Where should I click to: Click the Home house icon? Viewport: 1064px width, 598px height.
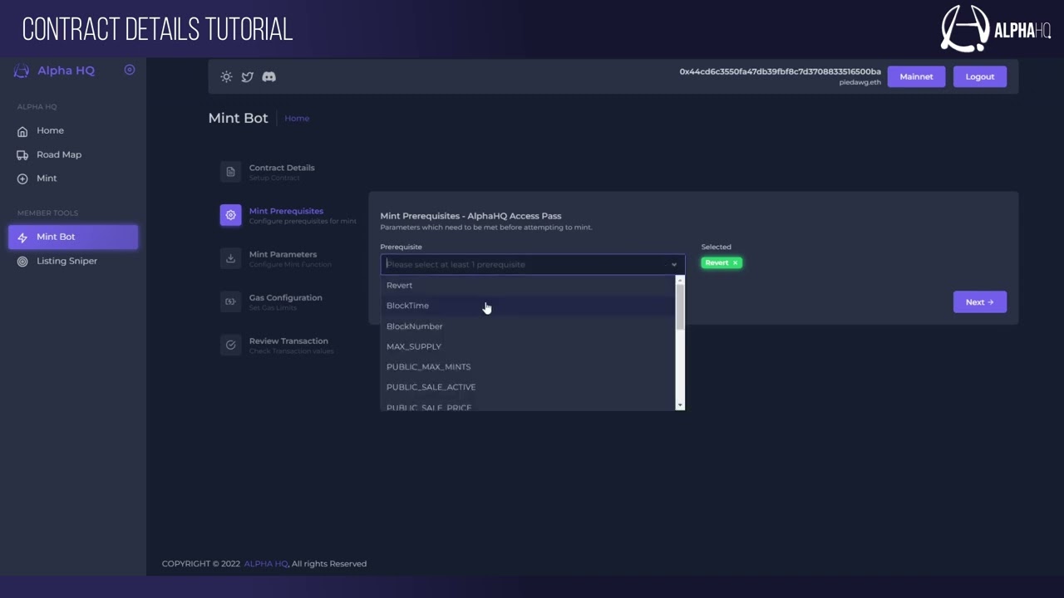[x=22, y=131]
